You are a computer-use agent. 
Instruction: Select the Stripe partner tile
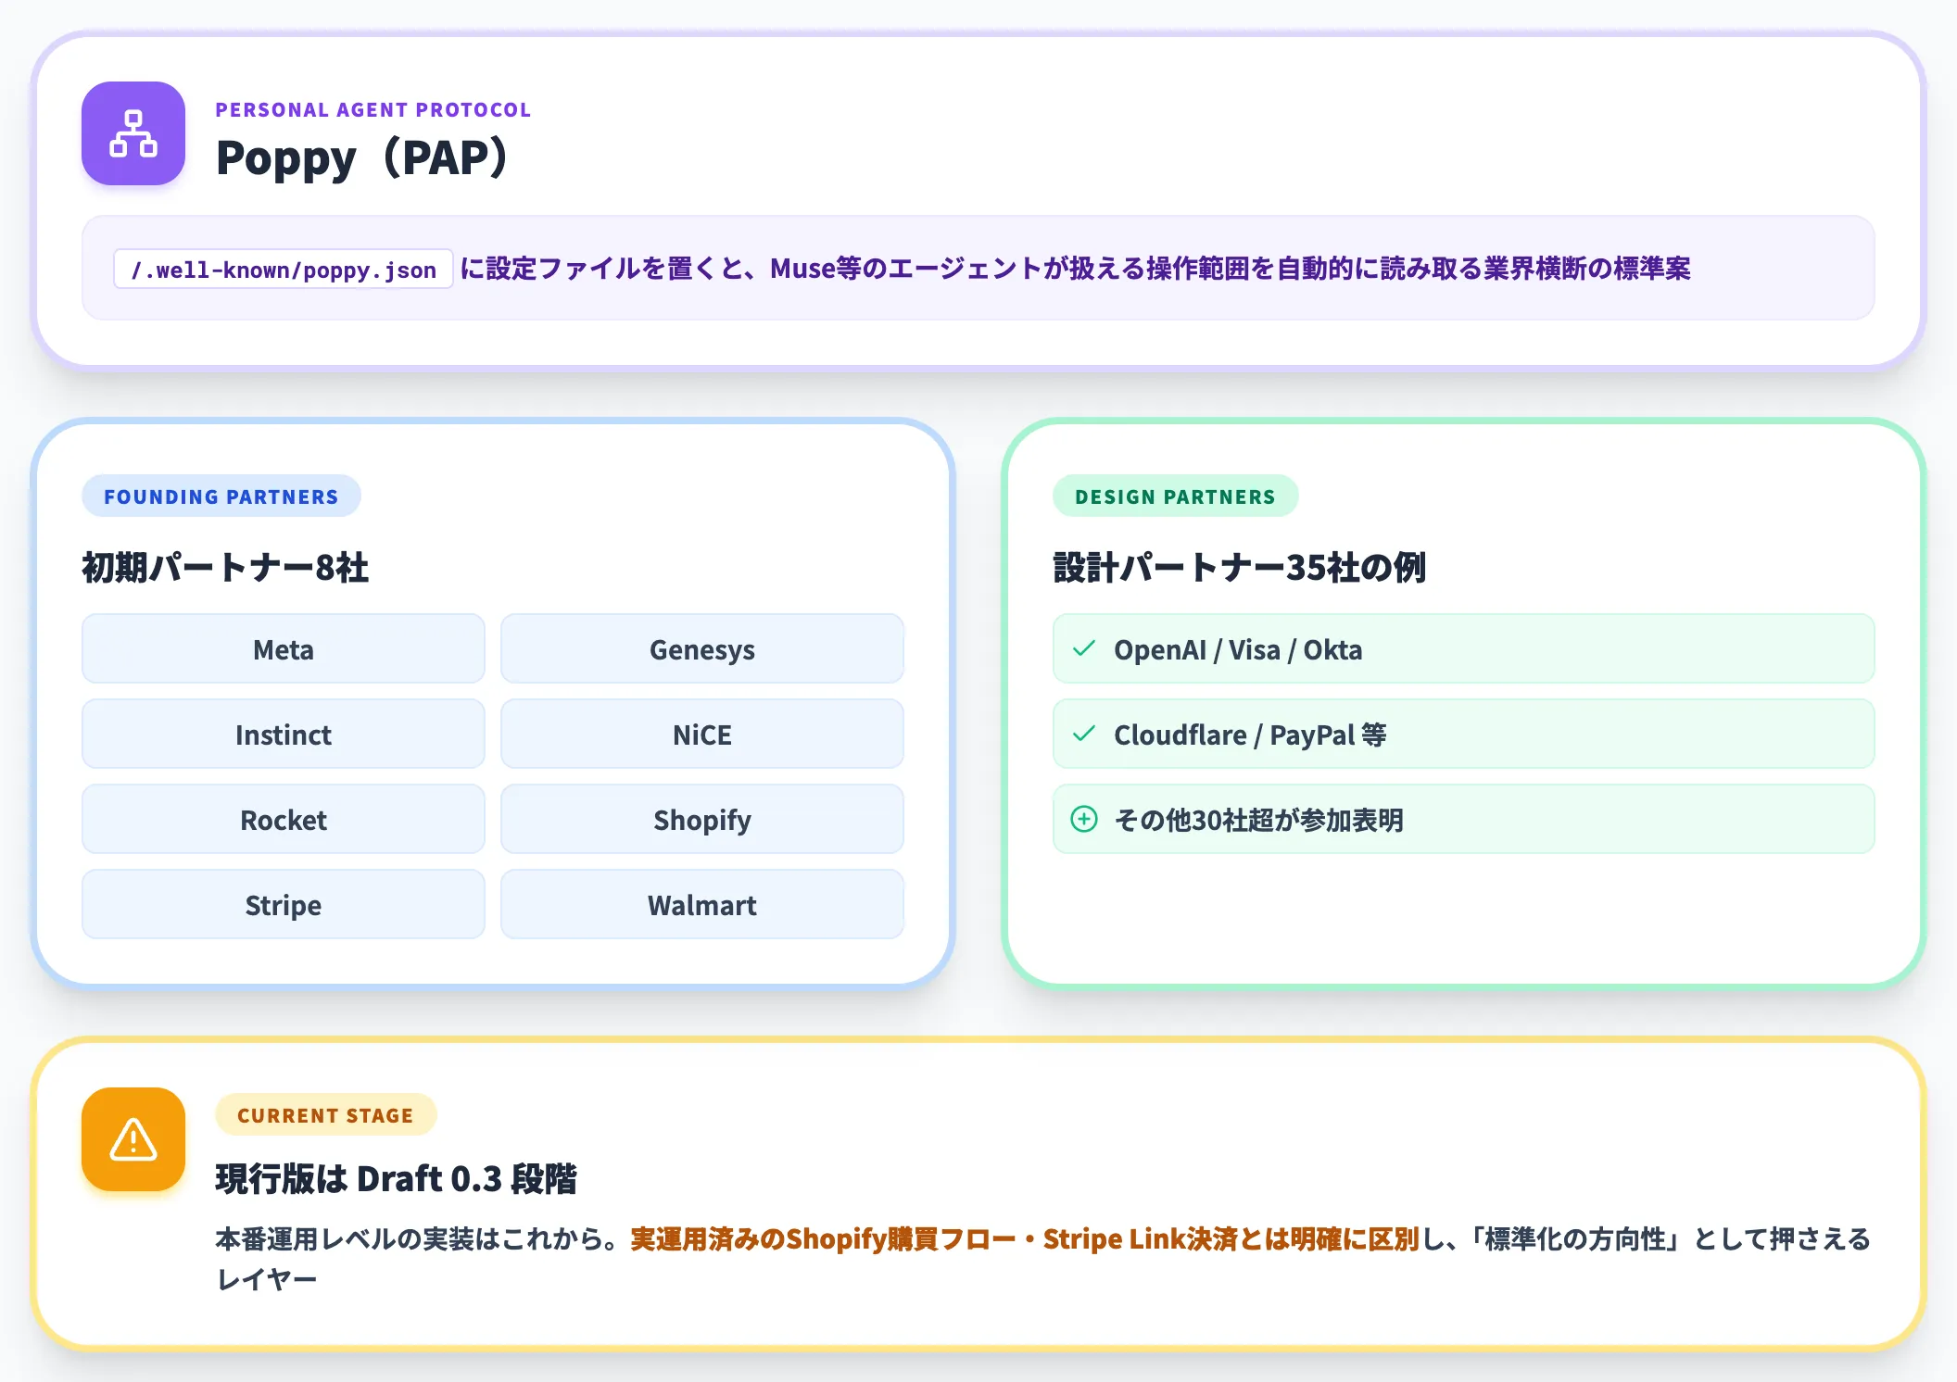284,904
